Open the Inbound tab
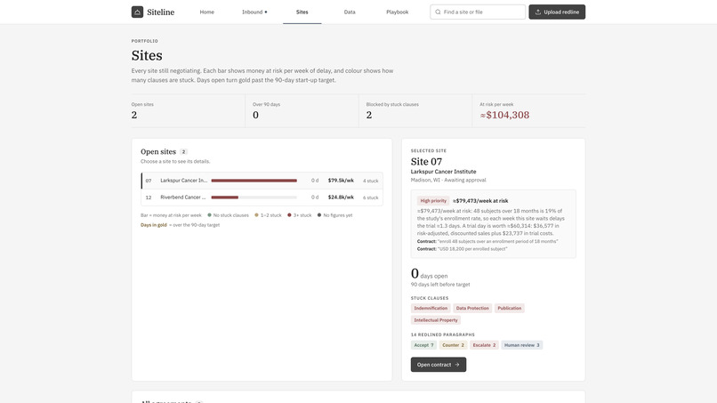Screen dimensions: 717x403 254,12
